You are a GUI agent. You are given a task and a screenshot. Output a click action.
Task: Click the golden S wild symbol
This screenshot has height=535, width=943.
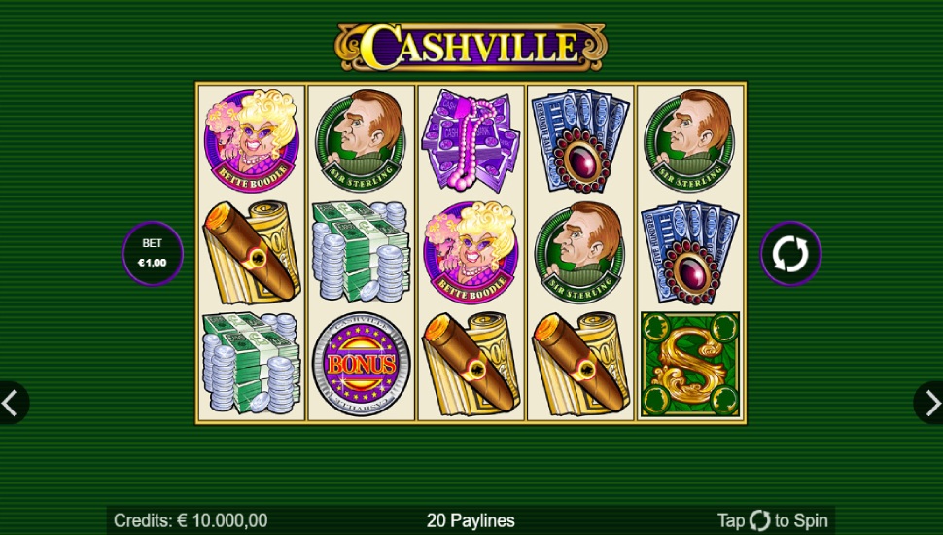690,364
